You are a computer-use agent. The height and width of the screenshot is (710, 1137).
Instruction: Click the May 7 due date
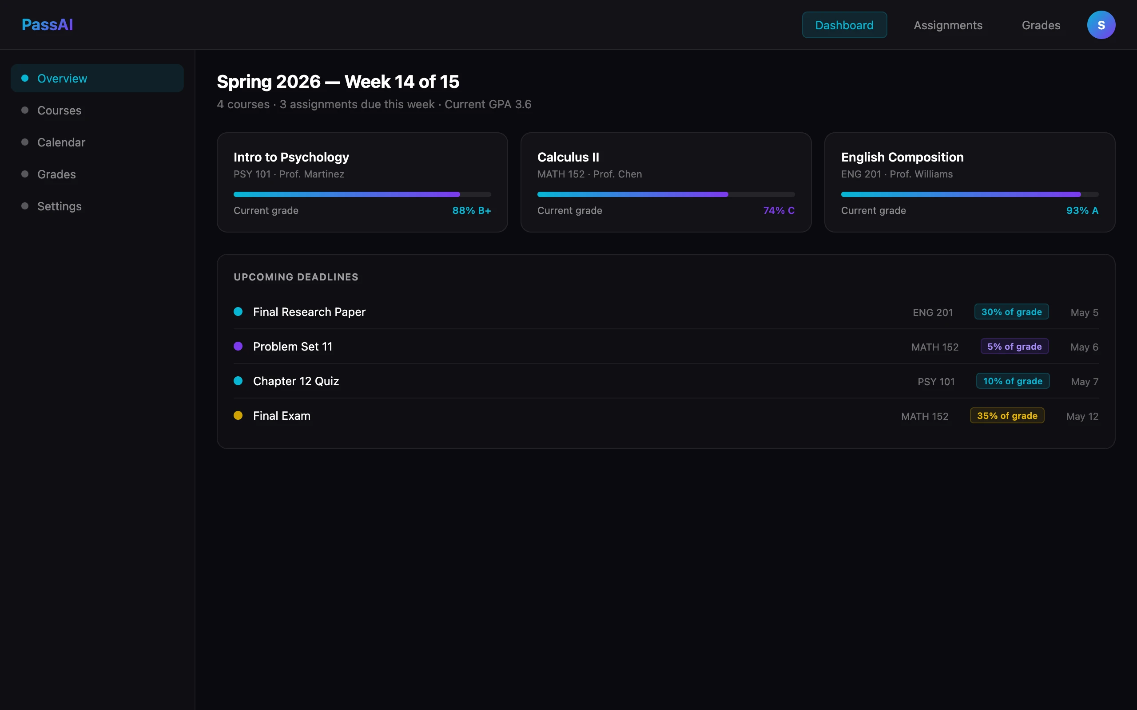coord(1085,382)
